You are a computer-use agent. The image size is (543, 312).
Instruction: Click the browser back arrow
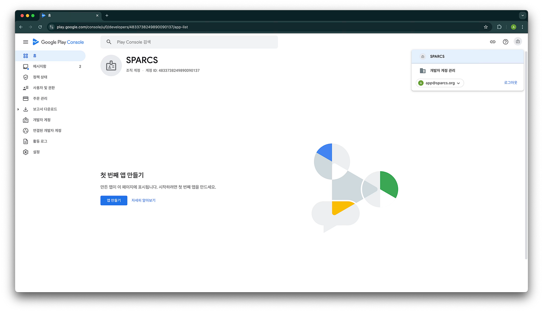click(x=21, y=27)
